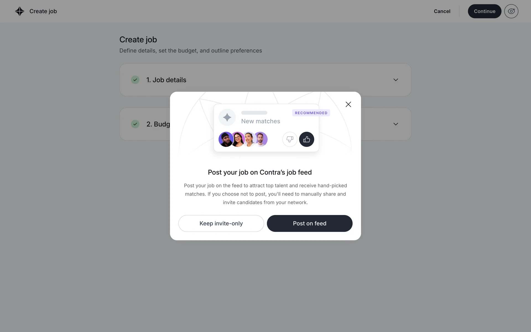Click the third avatar in the row
Image resolution: width=531 pixels, height=332 pixels.
point(249,139)
